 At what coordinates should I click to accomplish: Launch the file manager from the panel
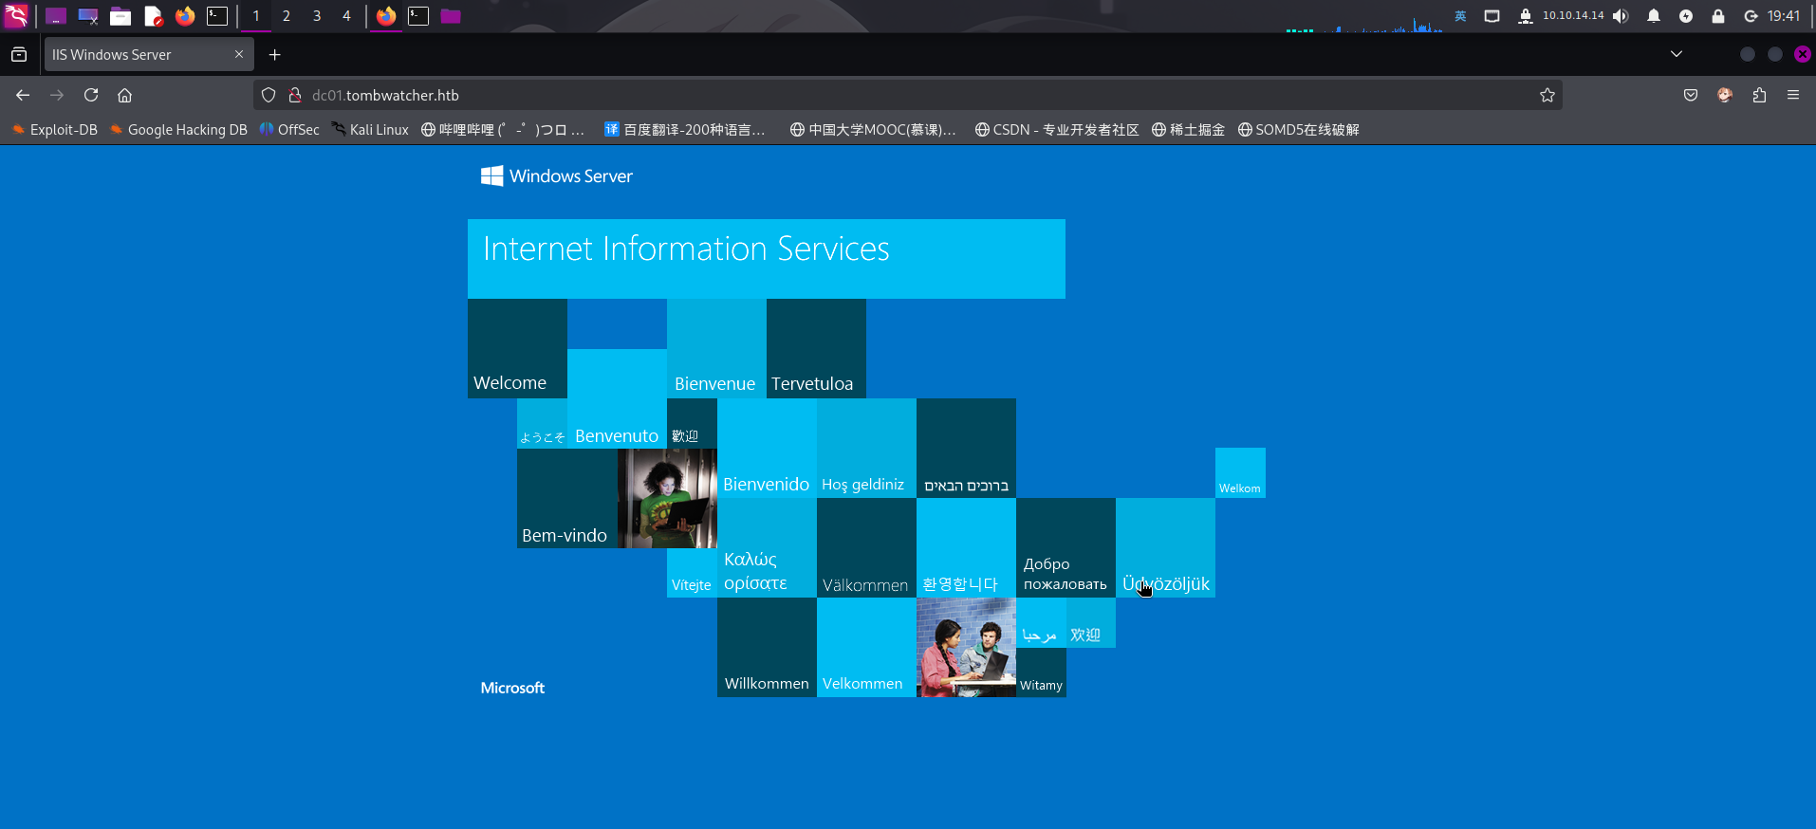point(120,16)
